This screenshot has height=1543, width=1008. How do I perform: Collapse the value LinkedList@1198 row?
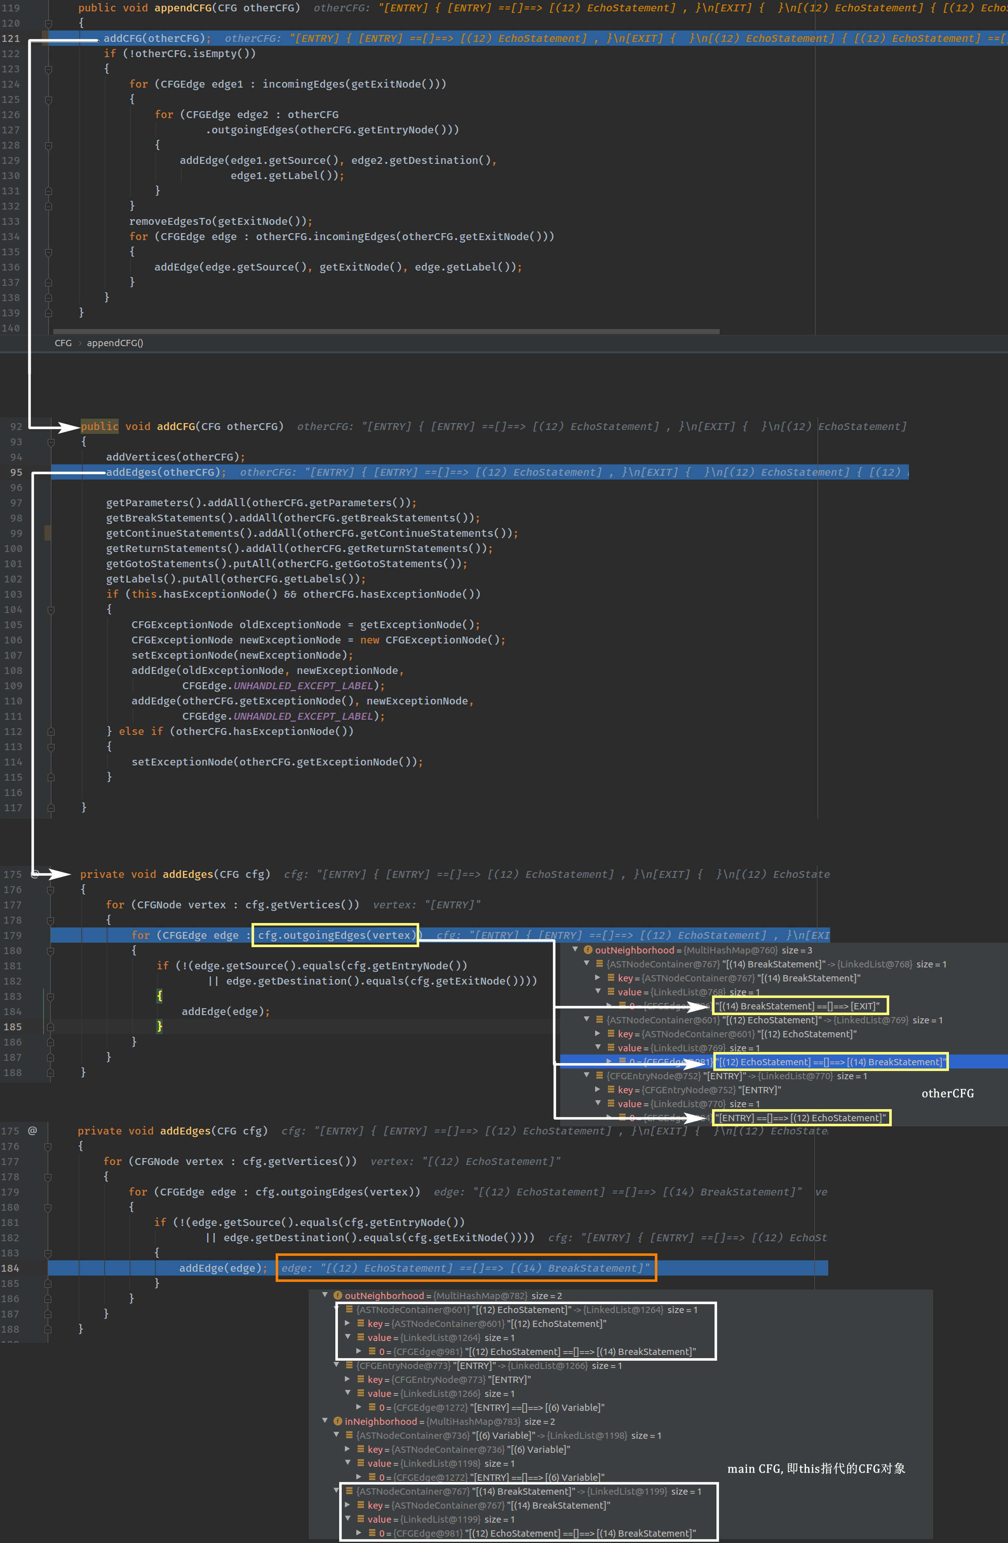pyautogui.click(x=348, y=1463)
